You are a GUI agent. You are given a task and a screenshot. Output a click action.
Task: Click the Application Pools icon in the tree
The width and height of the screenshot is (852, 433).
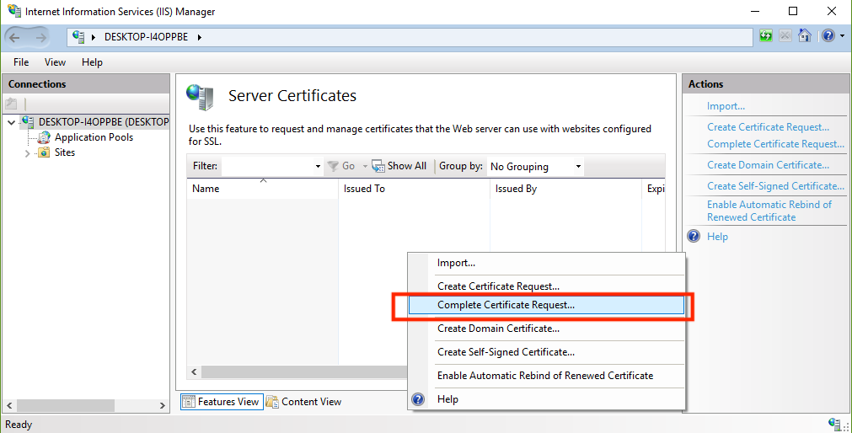tap(46, 137)
